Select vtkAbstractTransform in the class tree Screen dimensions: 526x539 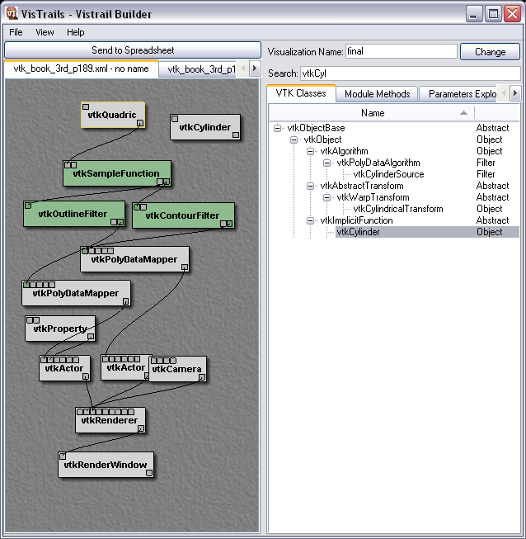click(362, 186)
